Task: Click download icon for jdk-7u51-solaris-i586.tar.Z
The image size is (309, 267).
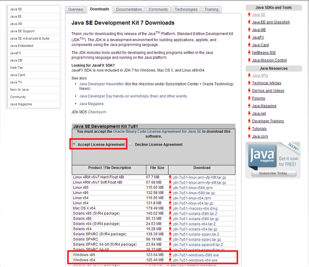Action: coord(170,213)
